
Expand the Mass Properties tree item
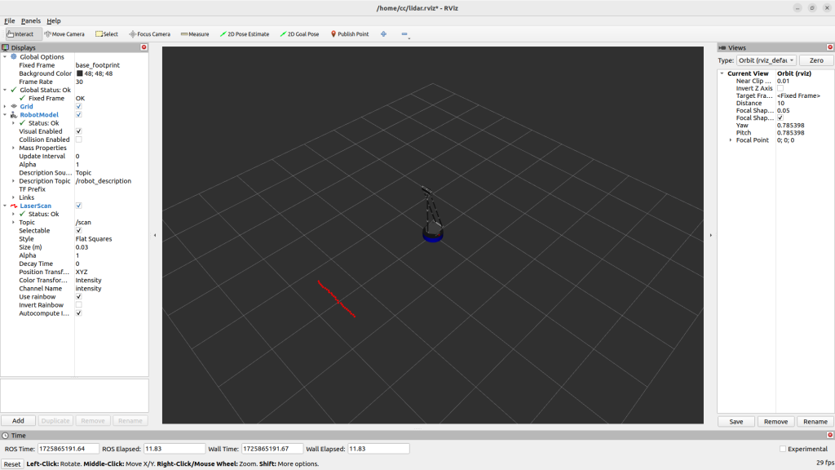point(14,148)
